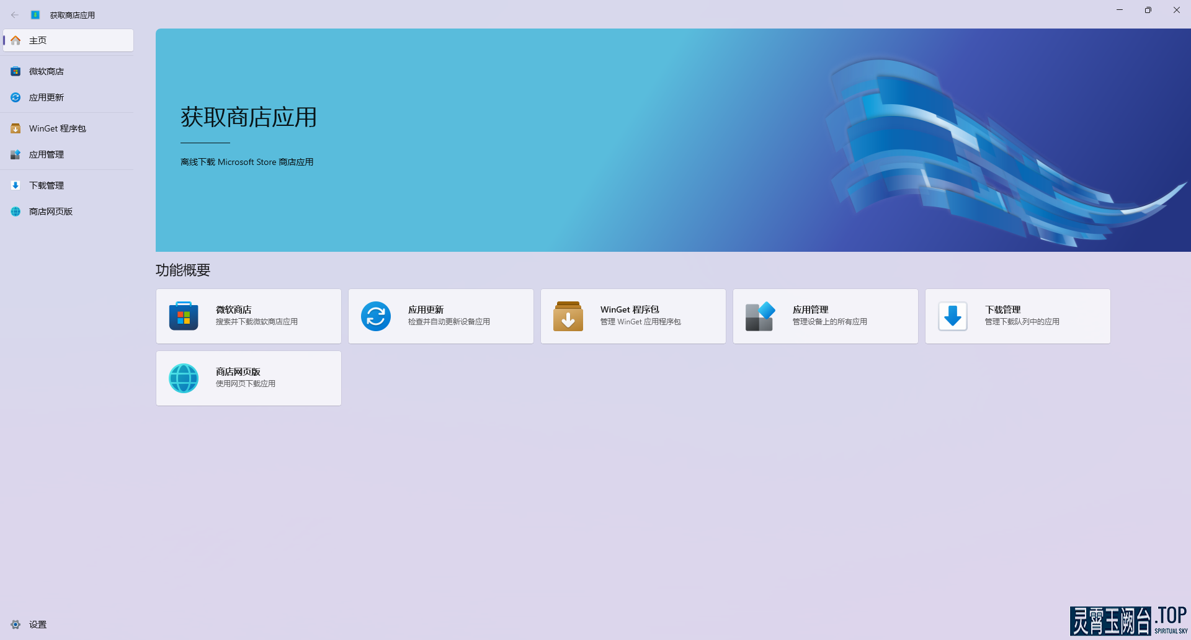This screenshot has height=640, width=1191.
Task: Restore down the window
Action: pyautogui.click(x=1148, y=10)
